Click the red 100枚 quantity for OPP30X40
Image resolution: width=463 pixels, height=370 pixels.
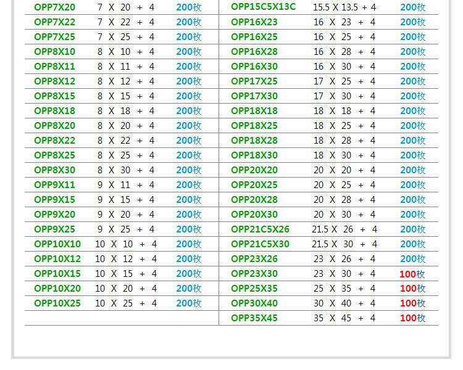[x=412, y=303]
